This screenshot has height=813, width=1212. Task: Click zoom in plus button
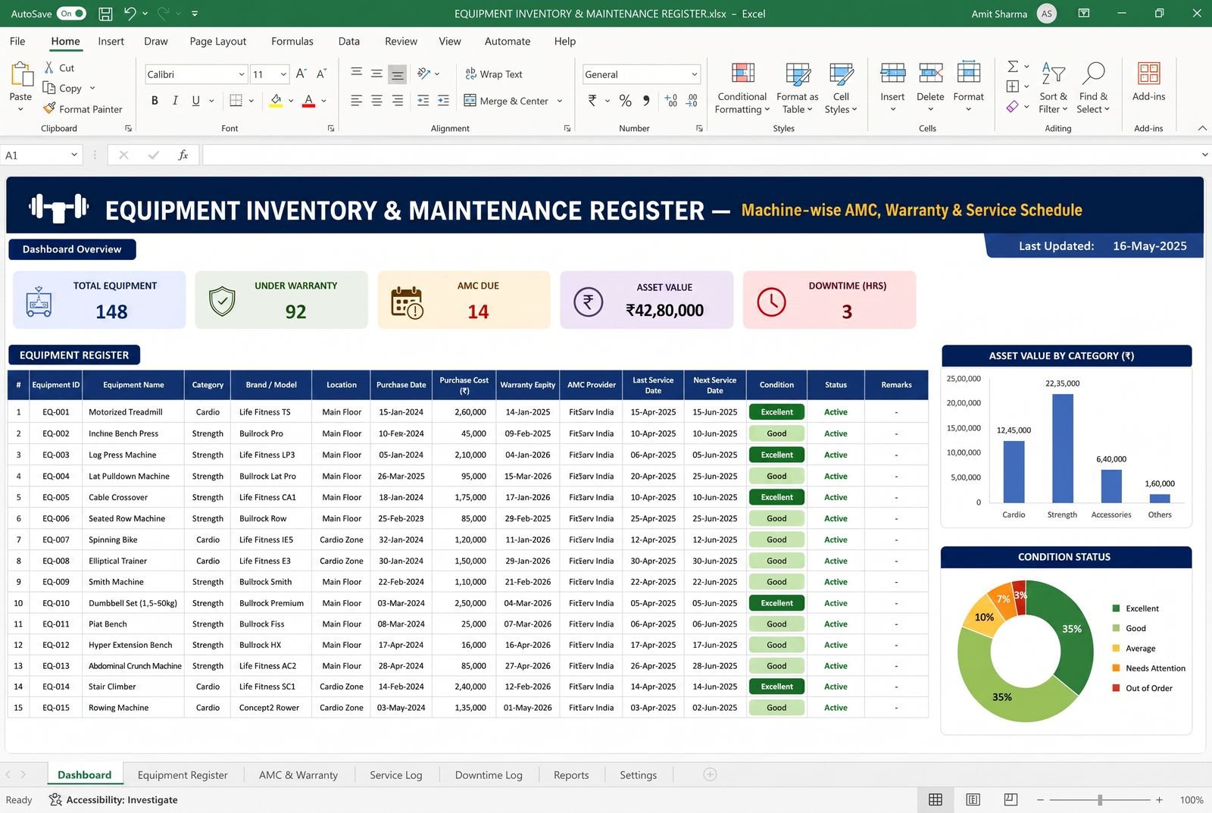click(x=1159, y=799)
